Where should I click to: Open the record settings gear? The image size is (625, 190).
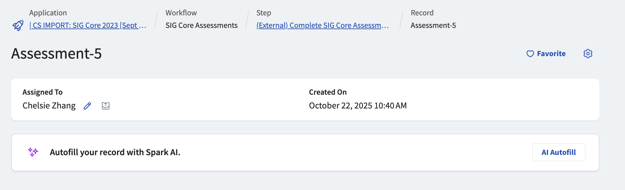pyautogui.click(x=588, y=54)
